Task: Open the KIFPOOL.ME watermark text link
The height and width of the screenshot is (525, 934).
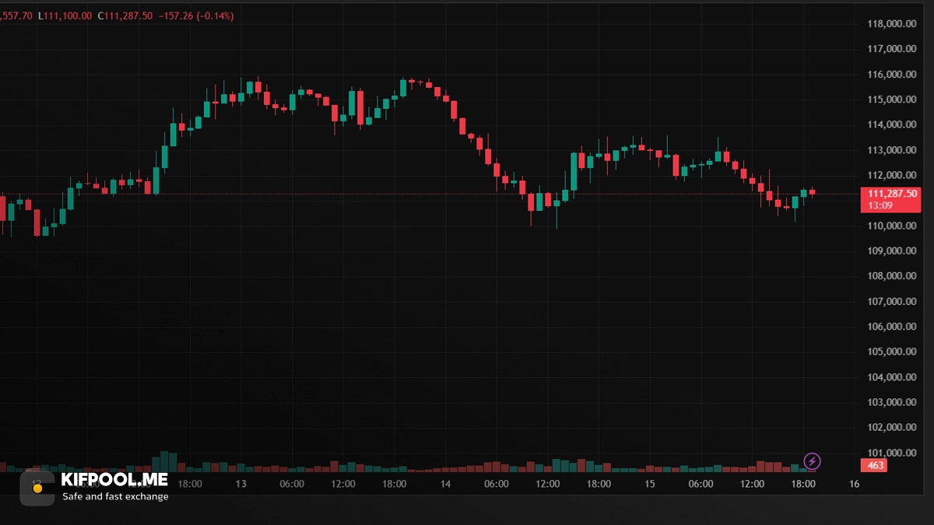Action: [114, 480]
